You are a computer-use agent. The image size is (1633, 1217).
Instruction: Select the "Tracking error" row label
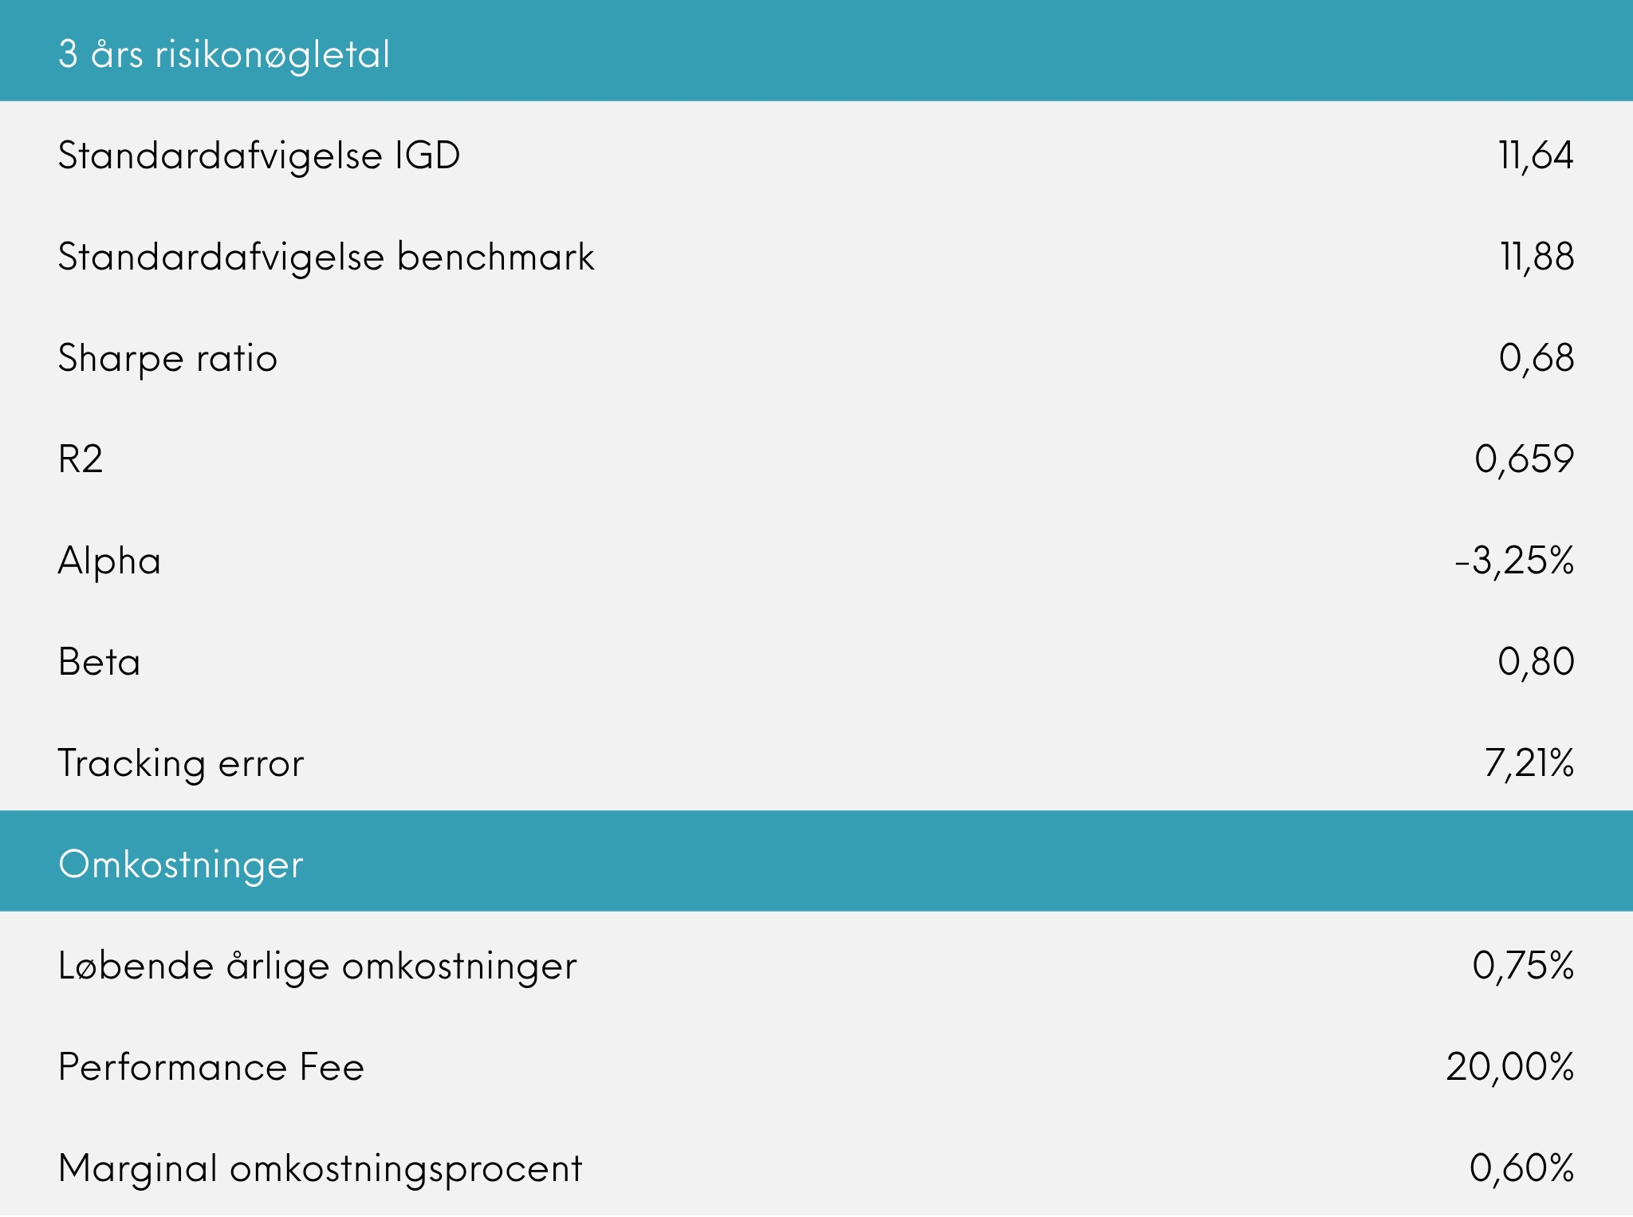click(x=181, y=763)
